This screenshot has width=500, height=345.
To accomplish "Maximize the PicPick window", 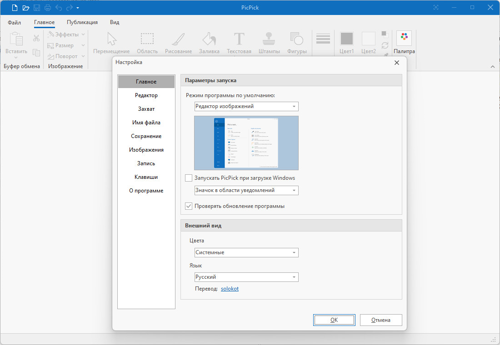I will [472, 7].
